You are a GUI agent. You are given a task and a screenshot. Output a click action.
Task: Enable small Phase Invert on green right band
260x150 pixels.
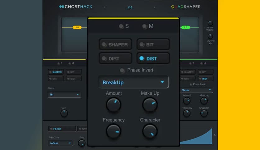tap(197, 84)
